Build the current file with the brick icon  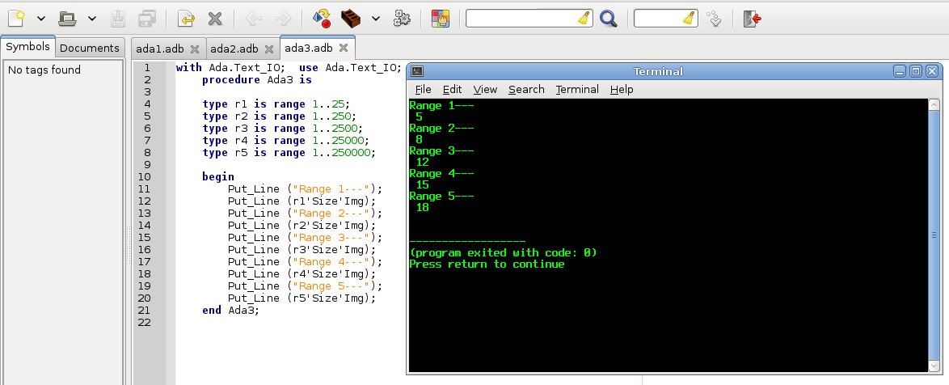[x=351, y=18]
